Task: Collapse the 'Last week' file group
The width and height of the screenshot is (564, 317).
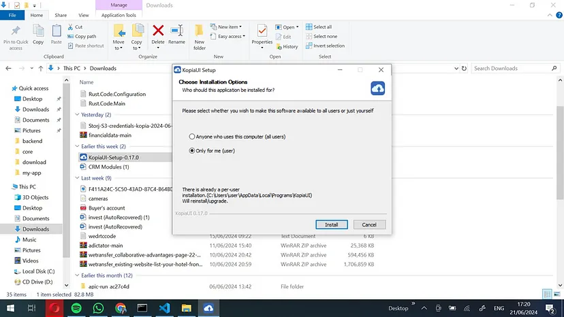Action: point(76,178)
